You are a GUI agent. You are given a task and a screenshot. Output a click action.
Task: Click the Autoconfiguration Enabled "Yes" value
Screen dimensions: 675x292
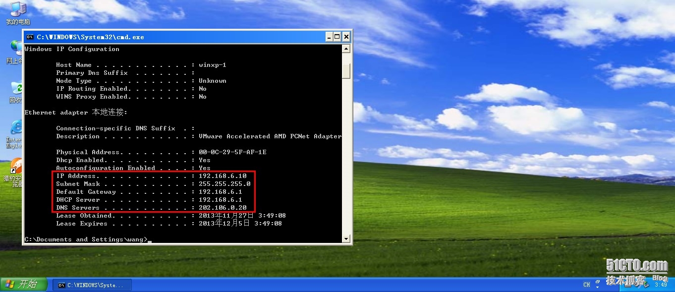(205, 168)
